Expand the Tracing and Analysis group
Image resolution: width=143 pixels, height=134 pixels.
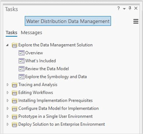pyautogui.click(x=8, y=85)
